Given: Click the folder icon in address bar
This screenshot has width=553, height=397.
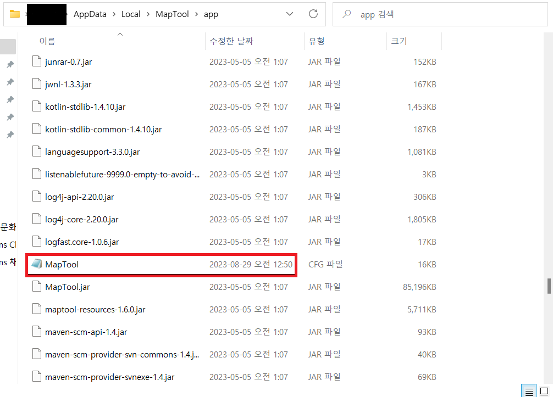Looking at the screenshot, I should pyautogui.click(x=15, y=14).
